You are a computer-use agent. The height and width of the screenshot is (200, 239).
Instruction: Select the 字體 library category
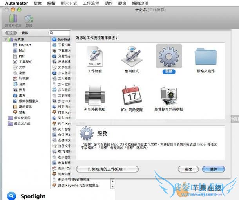[22, 73]
